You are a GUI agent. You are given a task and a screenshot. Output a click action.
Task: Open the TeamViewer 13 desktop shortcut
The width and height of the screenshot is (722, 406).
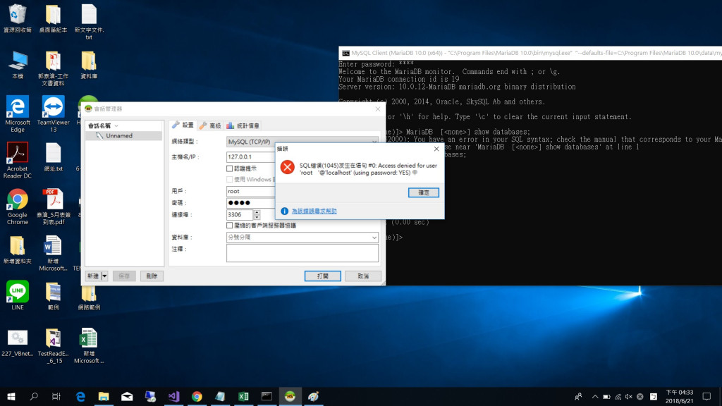[53, 113]
